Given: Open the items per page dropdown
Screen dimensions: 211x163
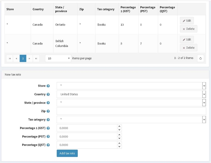Looking at the screenshot, I should (58, 58).
